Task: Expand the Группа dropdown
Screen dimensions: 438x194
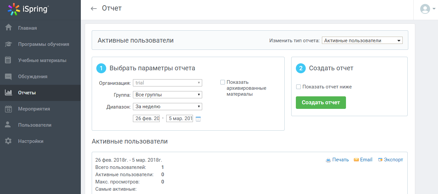Action: tap(167, 94)
